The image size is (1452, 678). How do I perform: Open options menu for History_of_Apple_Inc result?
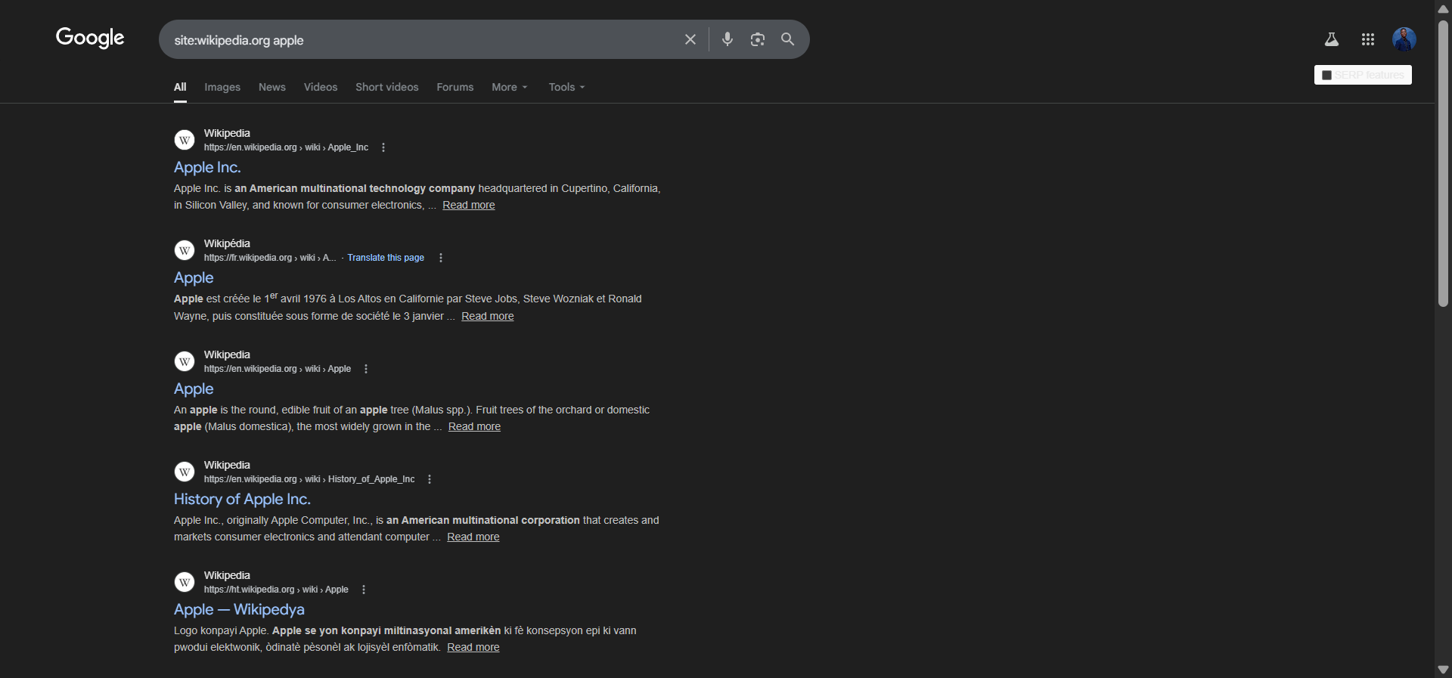pyautogui.click(x=430, y=479)
